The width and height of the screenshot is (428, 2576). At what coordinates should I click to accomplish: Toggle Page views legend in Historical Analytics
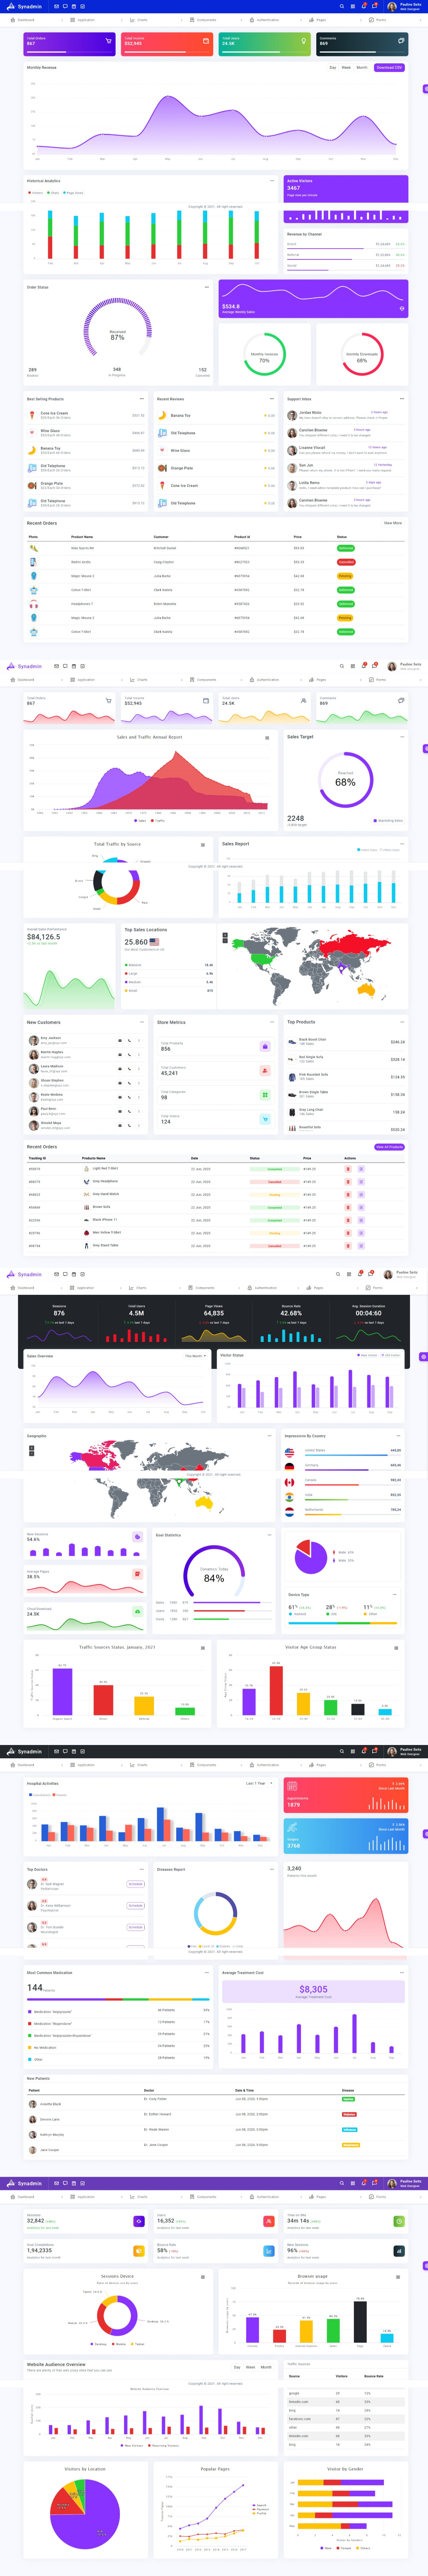[x=73, y=193]
